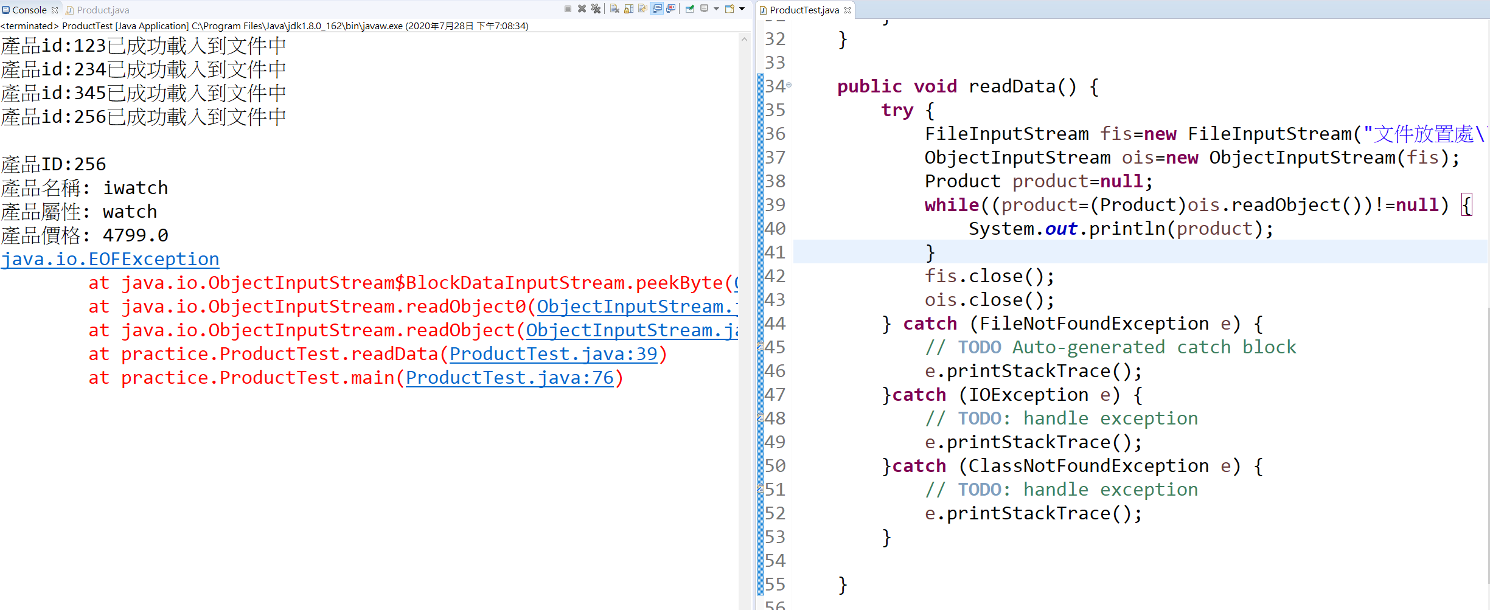Select the ProductTest.java editor tab
The height and width of the screenshot is (610, 1490).
coord(804,10)
